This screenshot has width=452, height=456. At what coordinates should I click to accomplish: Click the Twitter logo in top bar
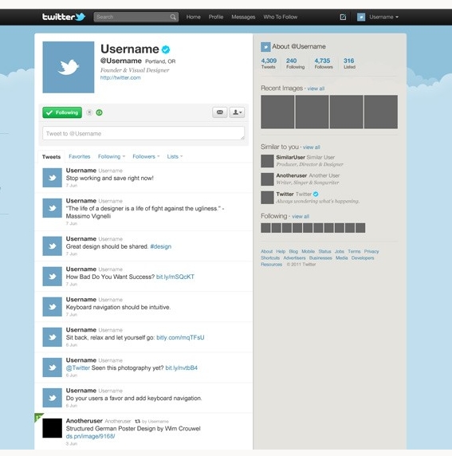click(x=64, y=17)
